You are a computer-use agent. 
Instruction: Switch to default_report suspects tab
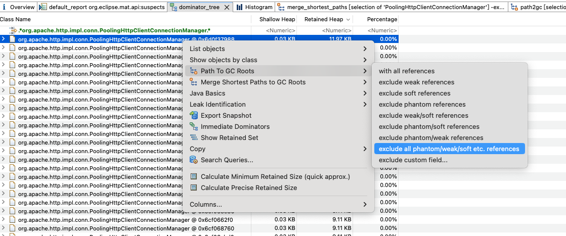tap(103, 7)
